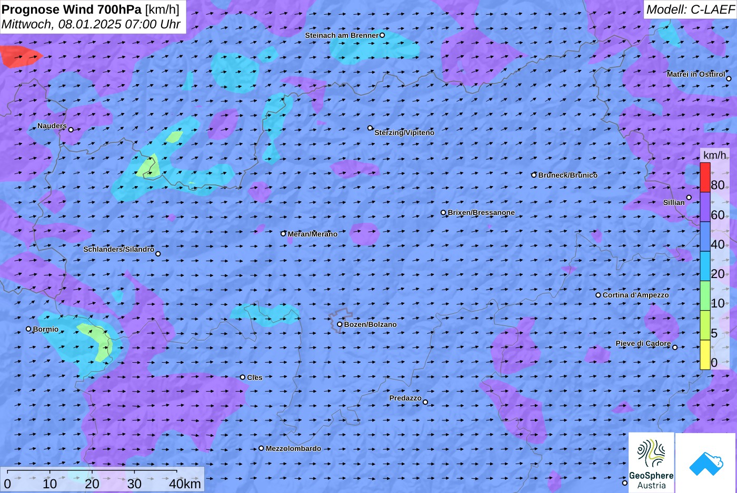
Task: Select the Bozen/Bolzano location marker dot
Action: click(340, 324)
